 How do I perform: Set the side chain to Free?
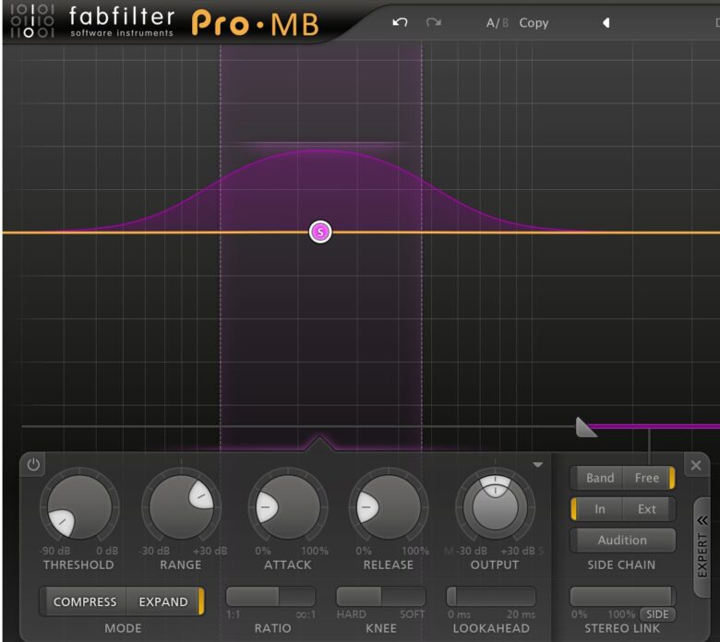[x=646, y=478]
